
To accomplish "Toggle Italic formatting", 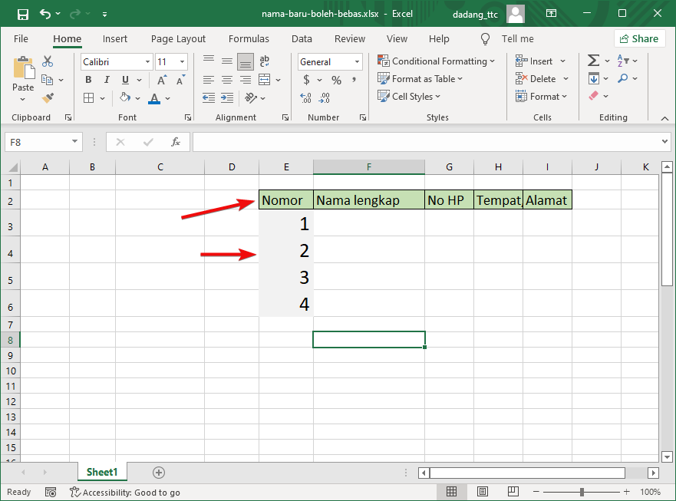I will (x=105, y=80).
